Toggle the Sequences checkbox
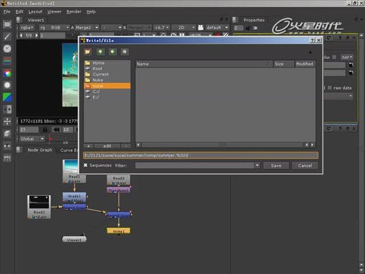The height and width of the screenshot is (274, 365). point(86,165)
